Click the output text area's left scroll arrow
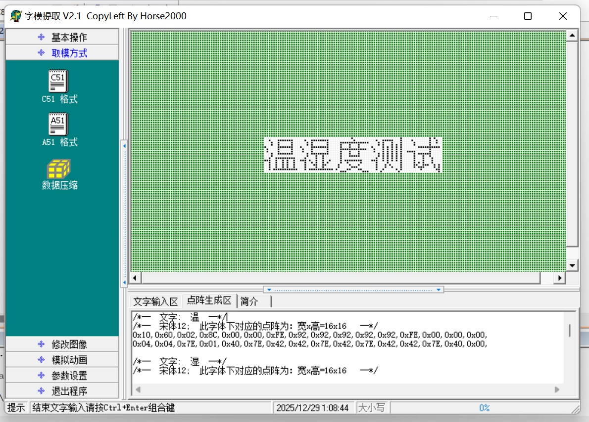Viewport: 589px width, 422px height. pos(138,390)
